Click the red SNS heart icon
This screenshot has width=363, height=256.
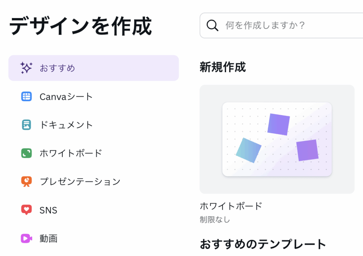26,210
